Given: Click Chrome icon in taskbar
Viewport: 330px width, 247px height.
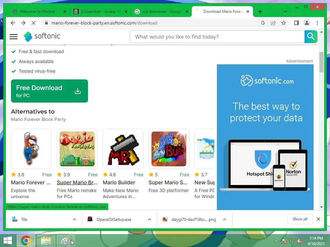Looking at the screenshot, I should pos(26,241).
